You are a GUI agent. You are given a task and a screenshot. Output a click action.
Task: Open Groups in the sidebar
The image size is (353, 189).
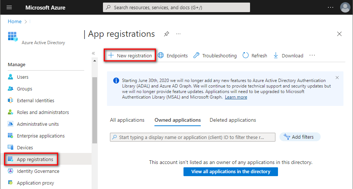pyautogui.click(x=24, y=89)
